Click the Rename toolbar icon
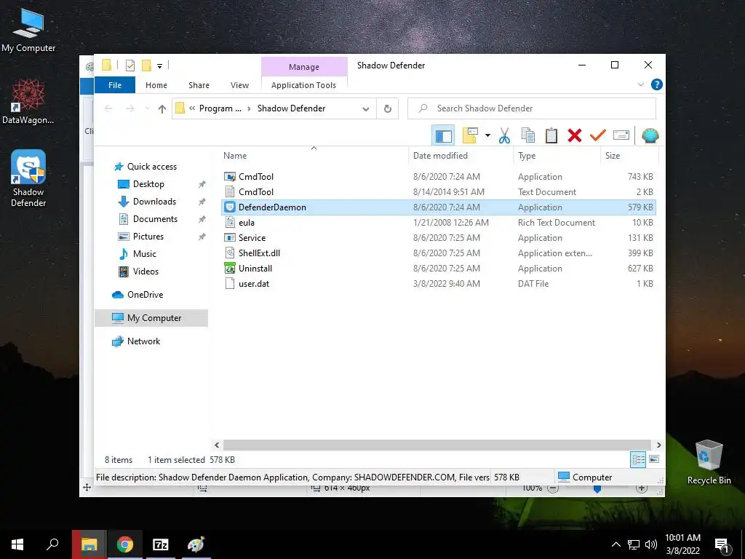Screen dimensions: 745x559 pyautogui.click(x=621, y=135)
